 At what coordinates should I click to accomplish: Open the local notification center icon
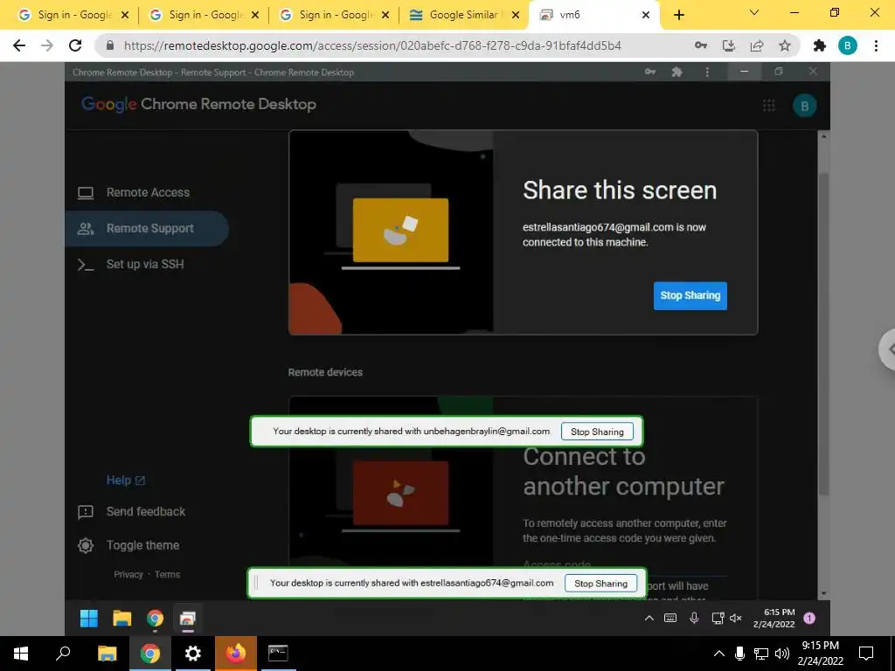pyautogui.click(x=866, y=654)
